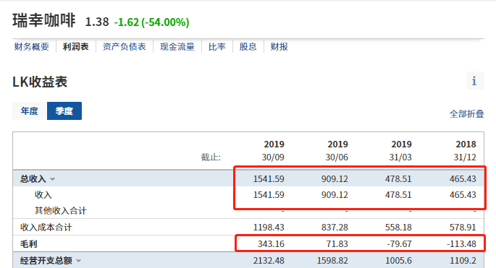Click the 截止: label

click(211, 157)
